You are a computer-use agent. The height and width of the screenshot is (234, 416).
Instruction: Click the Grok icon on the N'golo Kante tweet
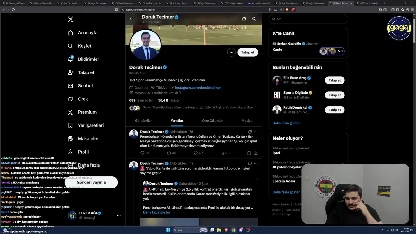250,163
